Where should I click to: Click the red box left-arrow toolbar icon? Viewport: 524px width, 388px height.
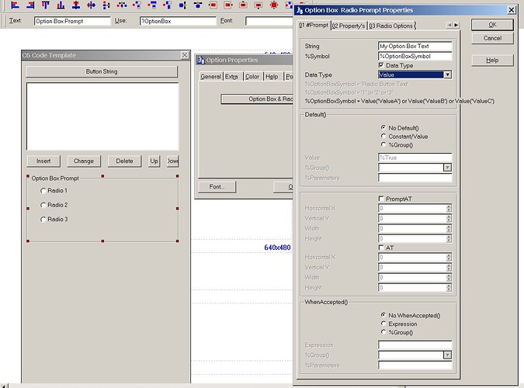click(213, 5)
